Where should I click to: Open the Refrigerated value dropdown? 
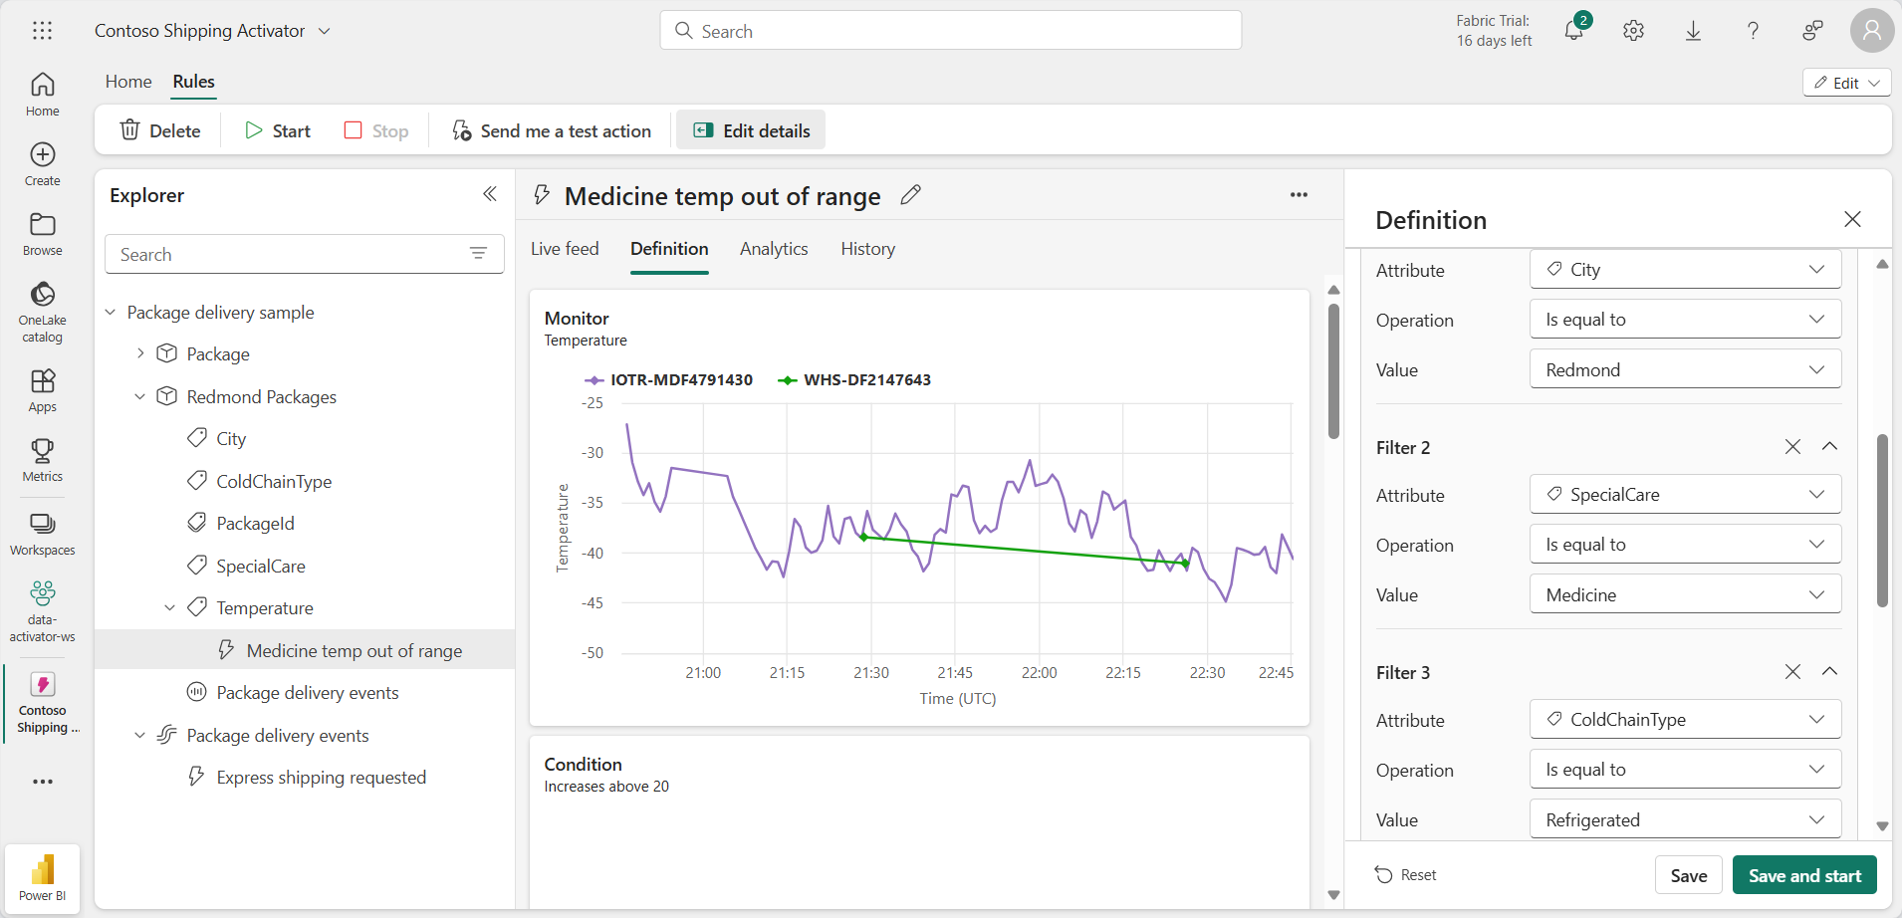pyautogui.click(x=1685, y=819)
